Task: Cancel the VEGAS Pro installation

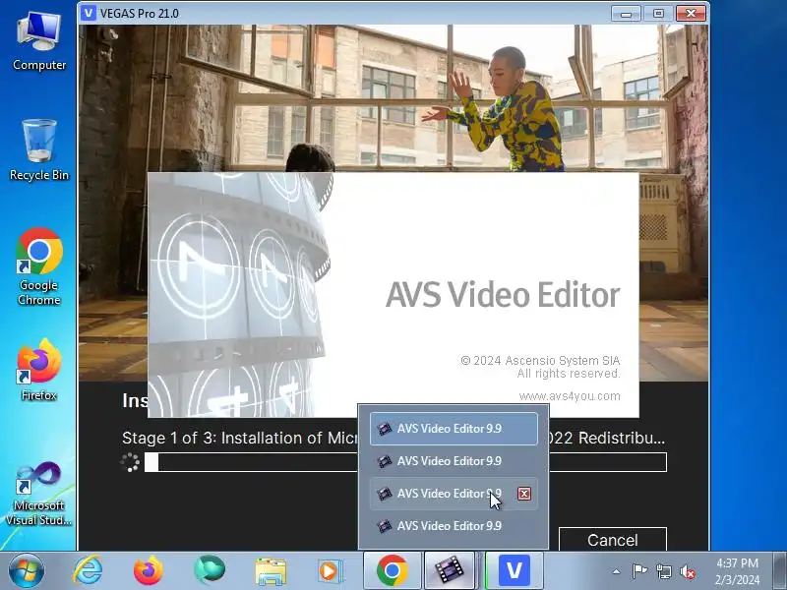Action: point(612,540)
